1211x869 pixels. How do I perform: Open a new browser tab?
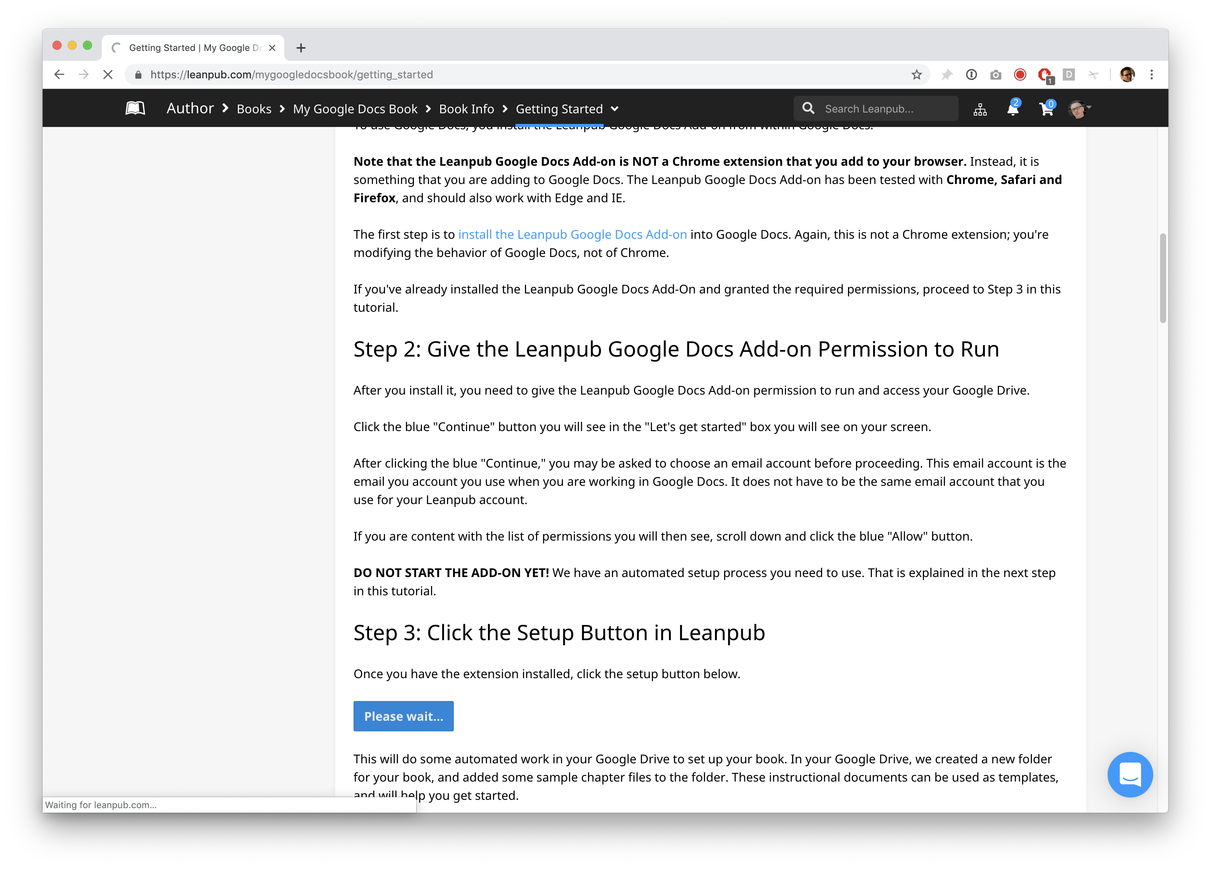pyautogui.click(x=301, y=48)
